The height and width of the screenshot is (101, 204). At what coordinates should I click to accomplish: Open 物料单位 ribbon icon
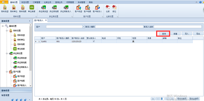pyautogui.click(x=14, y=9)
